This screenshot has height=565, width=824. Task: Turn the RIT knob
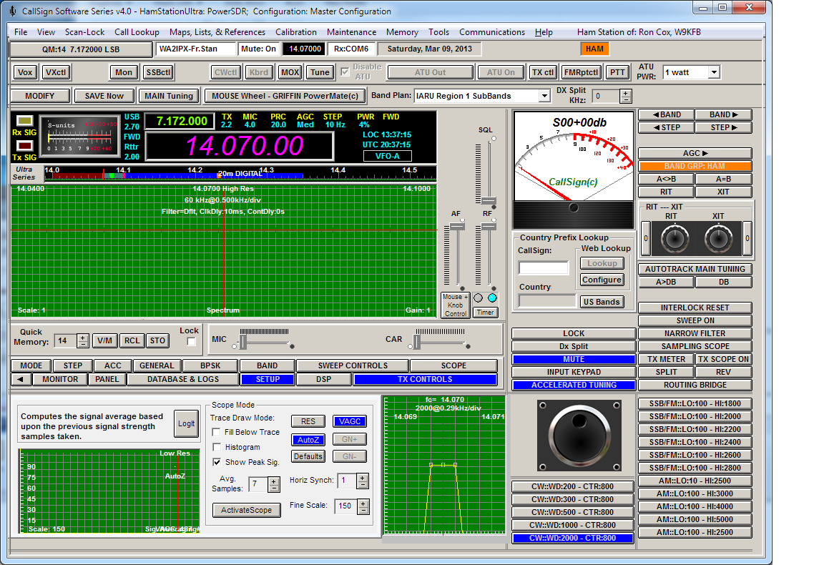point(675,239)
